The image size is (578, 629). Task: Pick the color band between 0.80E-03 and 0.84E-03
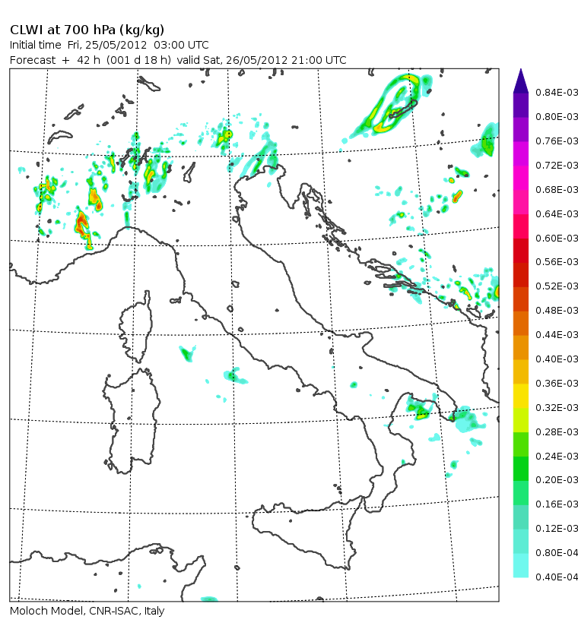click(x=520, y=105)
